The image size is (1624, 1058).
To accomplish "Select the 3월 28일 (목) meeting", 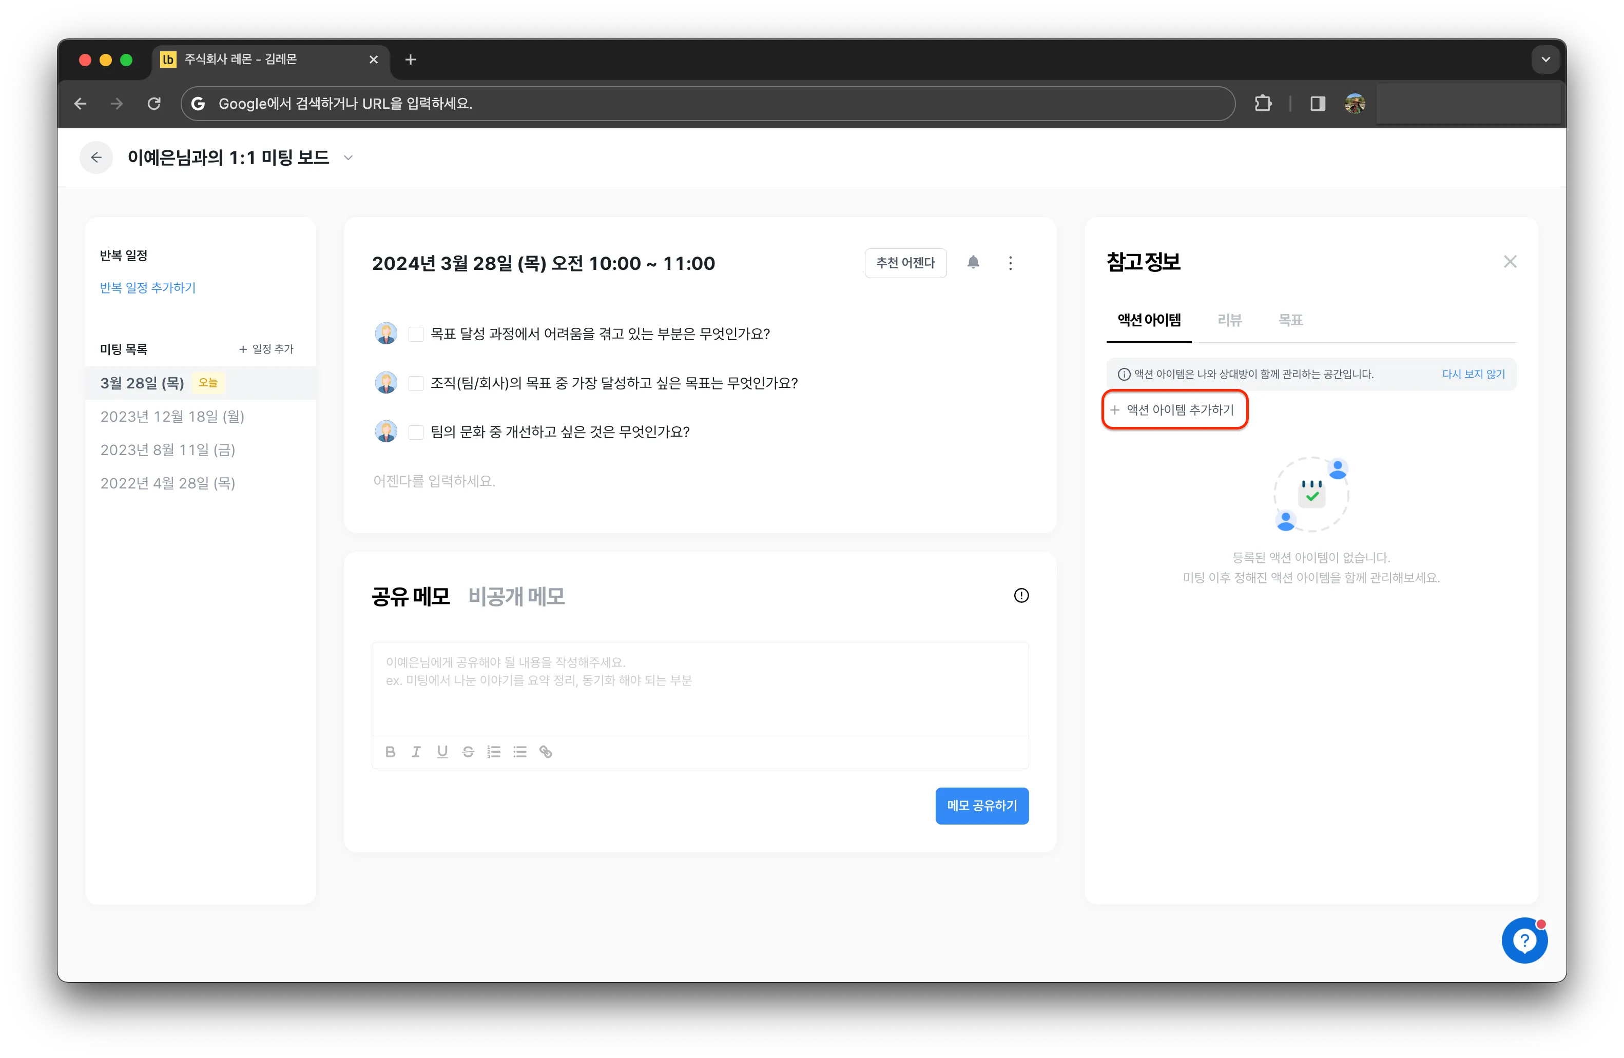I will coord(201,383).
